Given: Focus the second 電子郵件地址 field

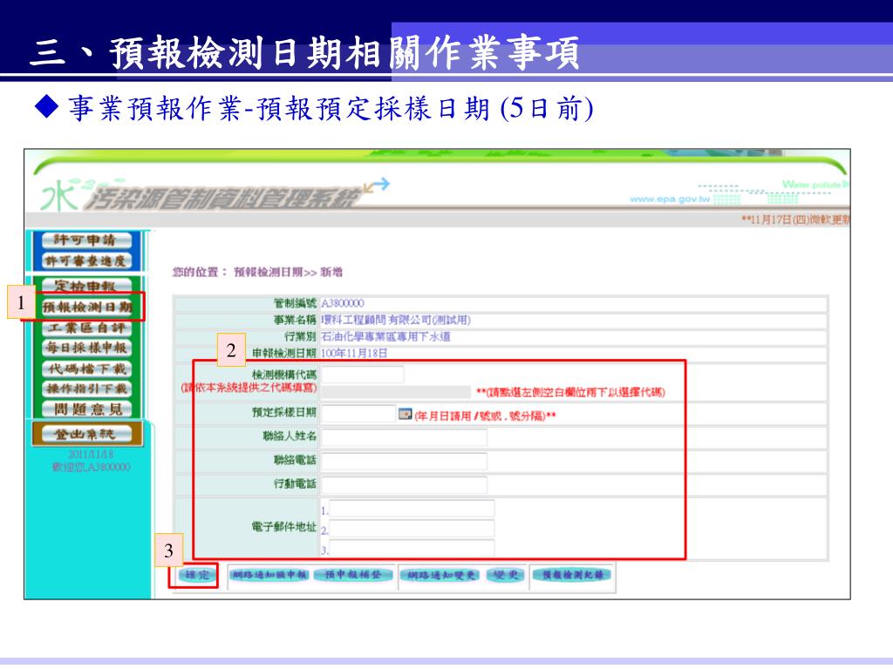Looking at the screenshot, I should pos(412,529).
